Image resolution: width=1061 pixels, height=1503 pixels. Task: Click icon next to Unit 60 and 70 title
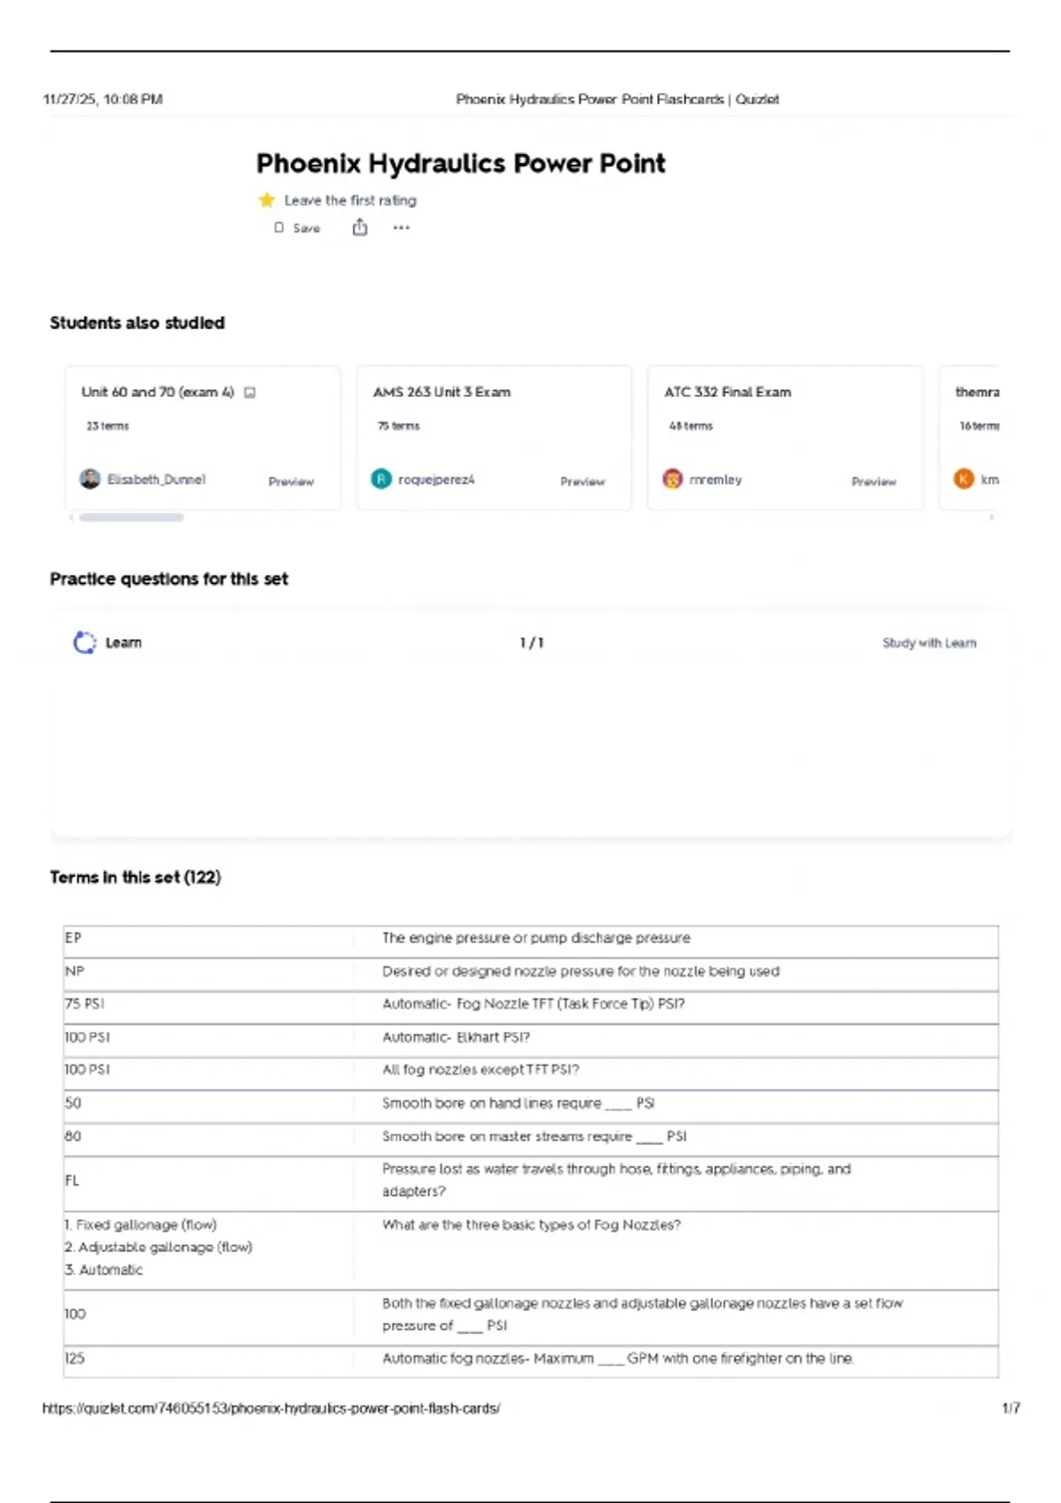tap(250, 393)
